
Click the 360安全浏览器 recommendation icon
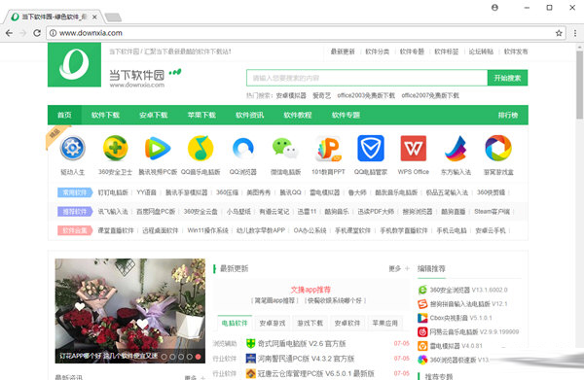[x=422, y=290]
